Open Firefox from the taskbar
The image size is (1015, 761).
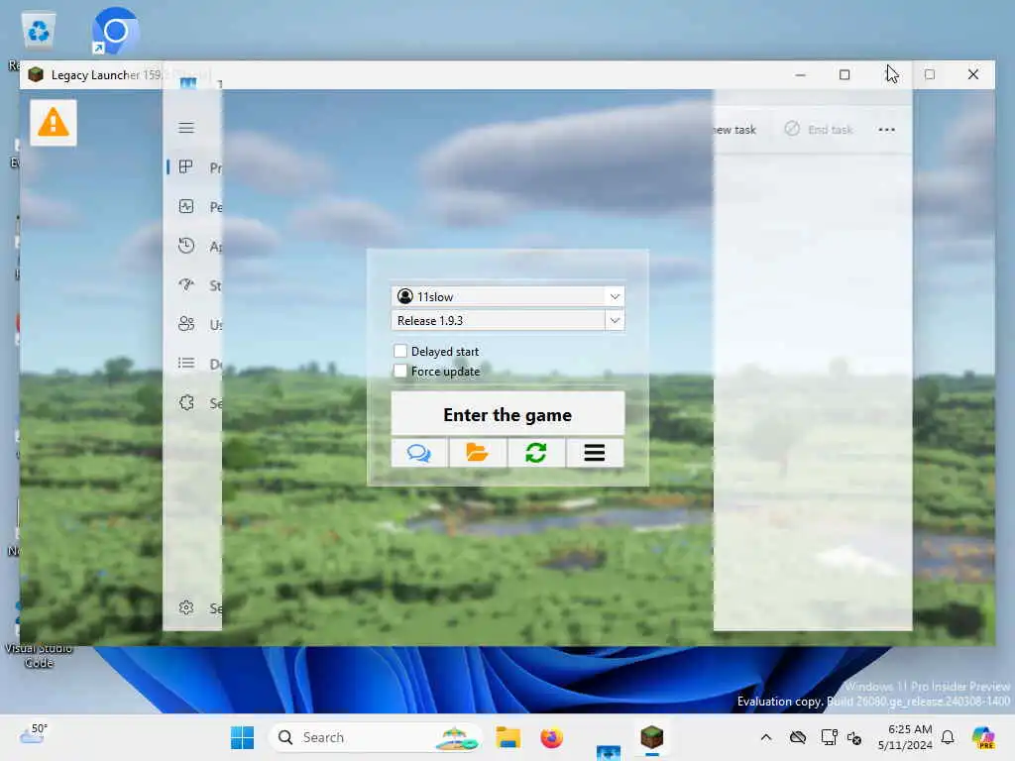(551, 737)
